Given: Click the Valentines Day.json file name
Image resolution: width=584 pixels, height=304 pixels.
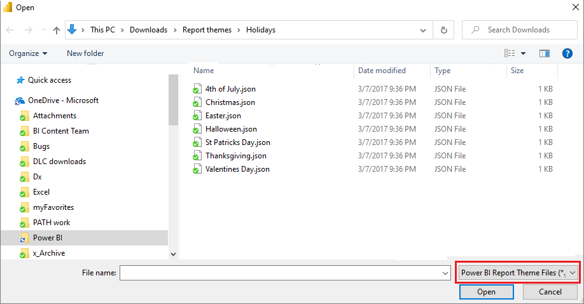Looking at the screenshot, I should (x=238, y=170).
